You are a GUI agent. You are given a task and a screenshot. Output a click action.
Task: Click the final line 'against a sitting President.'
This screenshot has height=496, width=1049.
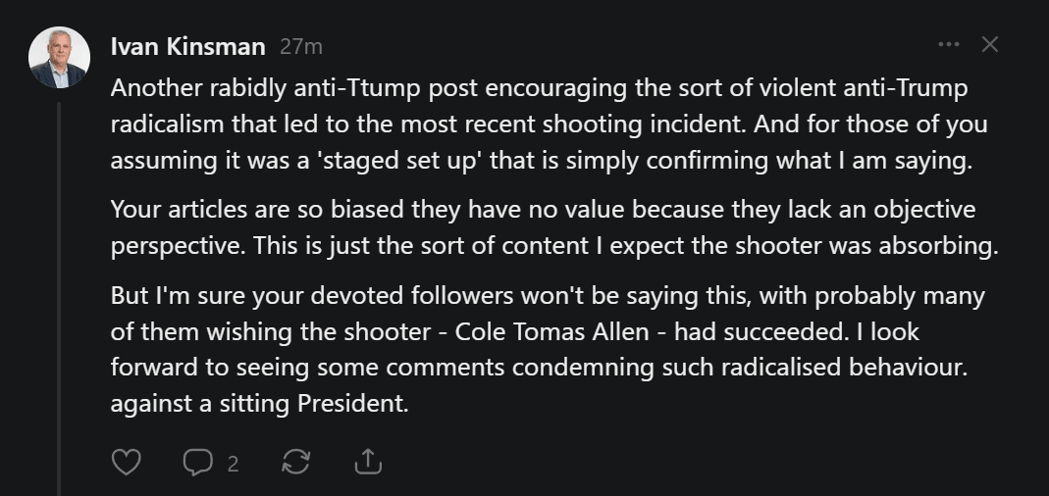pyautogui.click(x=260, y=404)
